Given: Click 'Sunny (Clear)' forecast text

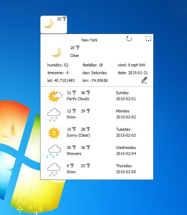Looking at the screenshot, I should pos(78,135).
